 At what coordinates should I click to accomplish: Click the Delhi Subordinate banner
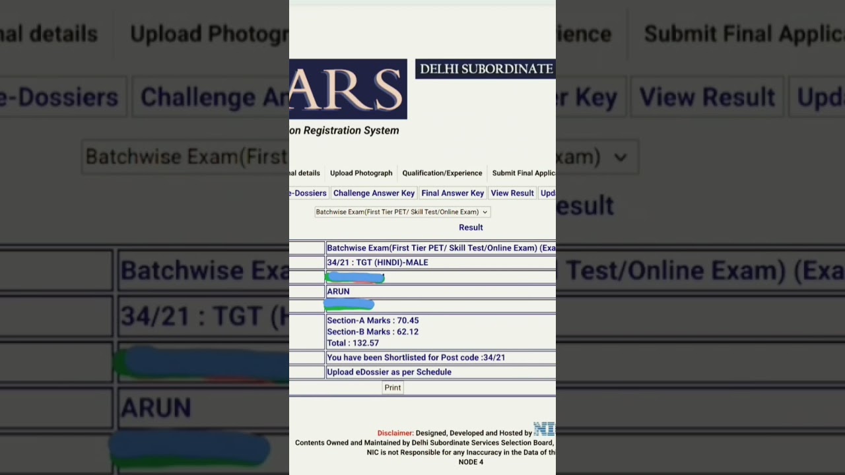click(x=485, y=69)
